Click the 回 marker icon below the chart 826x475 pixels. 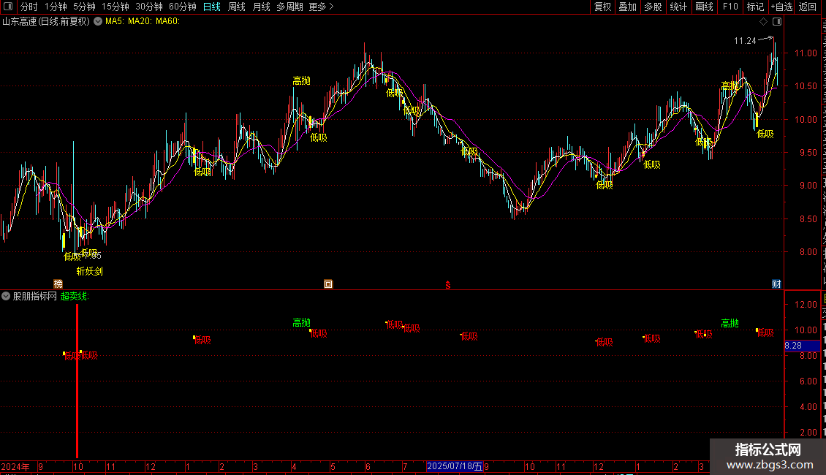(328, 284)
